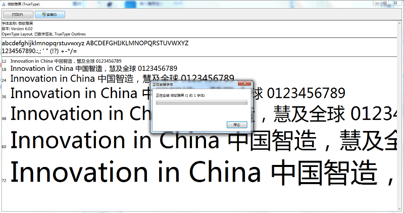Maximize the 微软雅黑 font viewer window
404x213 pixels.
point(385,3)
